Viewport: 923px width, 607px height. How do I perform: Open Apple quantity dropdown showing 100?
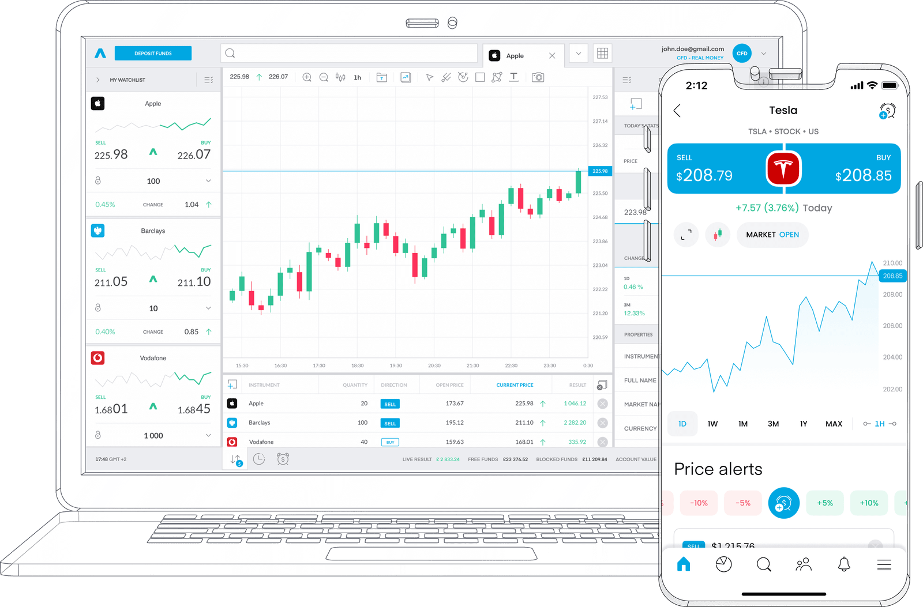pos(208,181)
